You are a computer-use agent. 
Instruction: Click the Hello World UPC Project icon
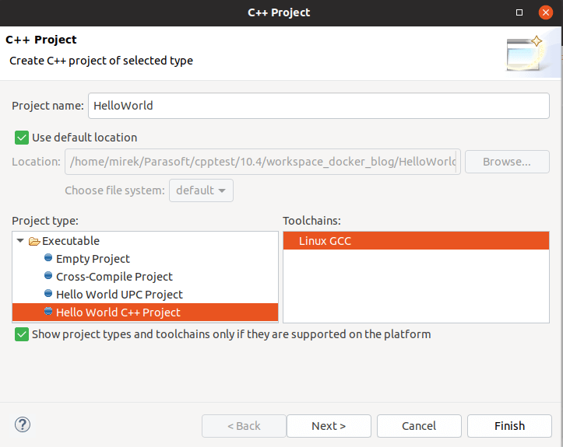(48, 294)
